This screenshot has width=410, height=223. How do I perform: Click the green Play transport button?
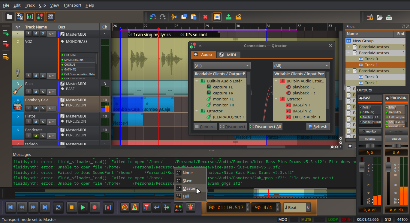pyautogui.click(x=83, y=207)
